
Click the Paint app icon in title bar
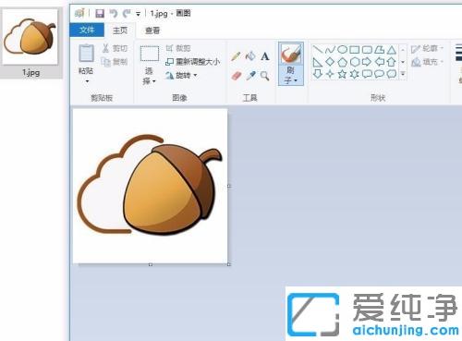[79, 13]
